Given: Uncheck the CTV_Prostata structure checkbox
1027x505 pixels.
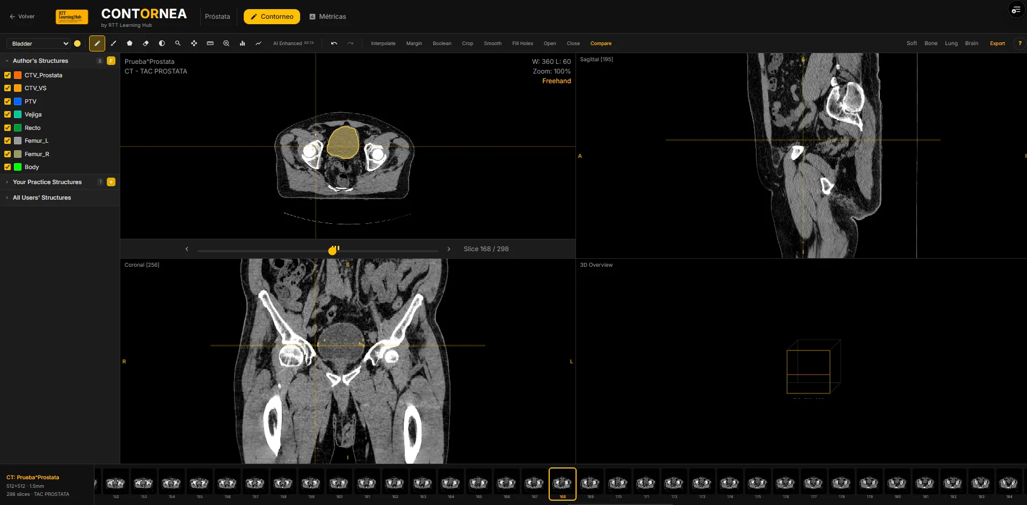Looking at the screenshot, I should 8,75.
